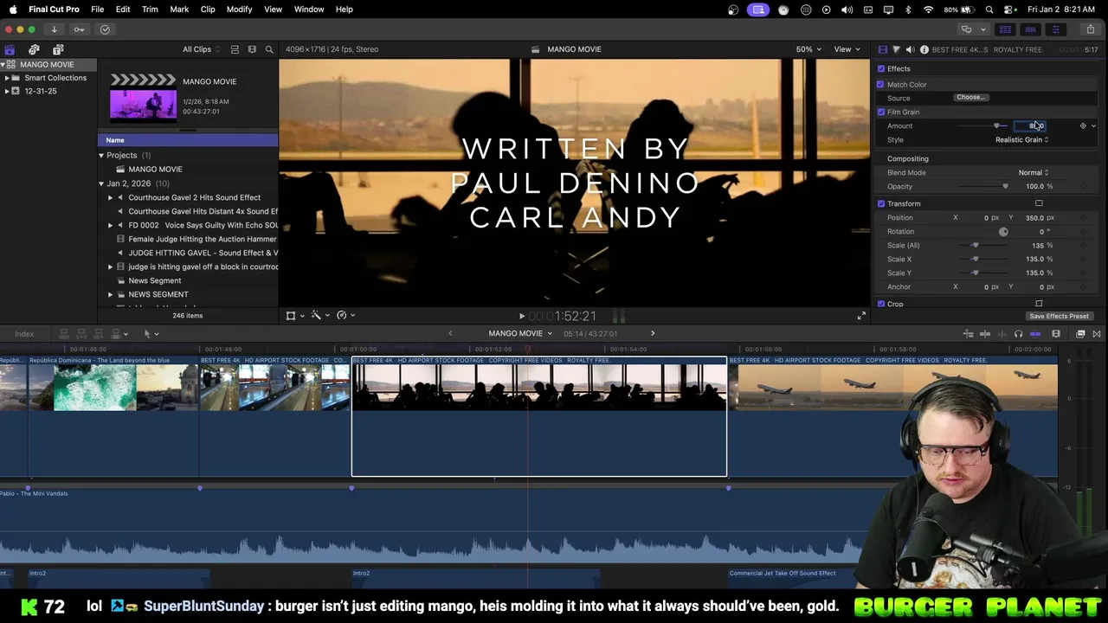
Task: Adjust the Film Grain Amount slider
Action: (995, 125)
